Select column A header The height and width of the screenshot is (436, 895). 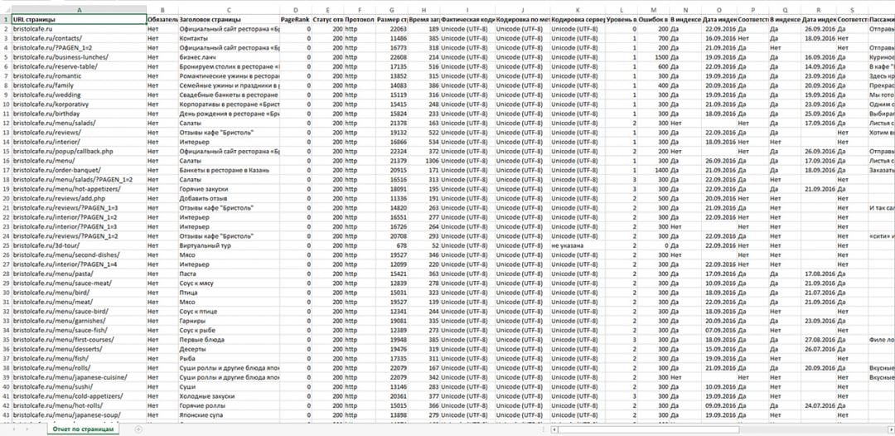79,10
